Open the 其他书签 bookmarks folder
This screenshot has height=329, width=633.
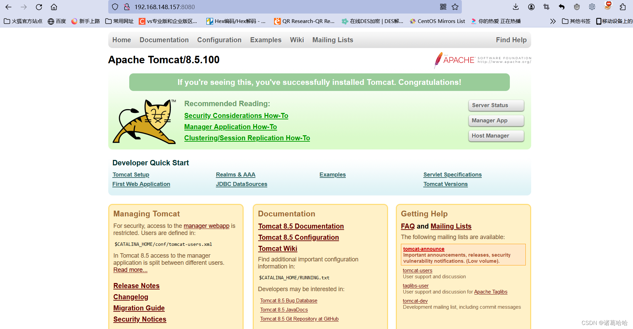point(576,21)
